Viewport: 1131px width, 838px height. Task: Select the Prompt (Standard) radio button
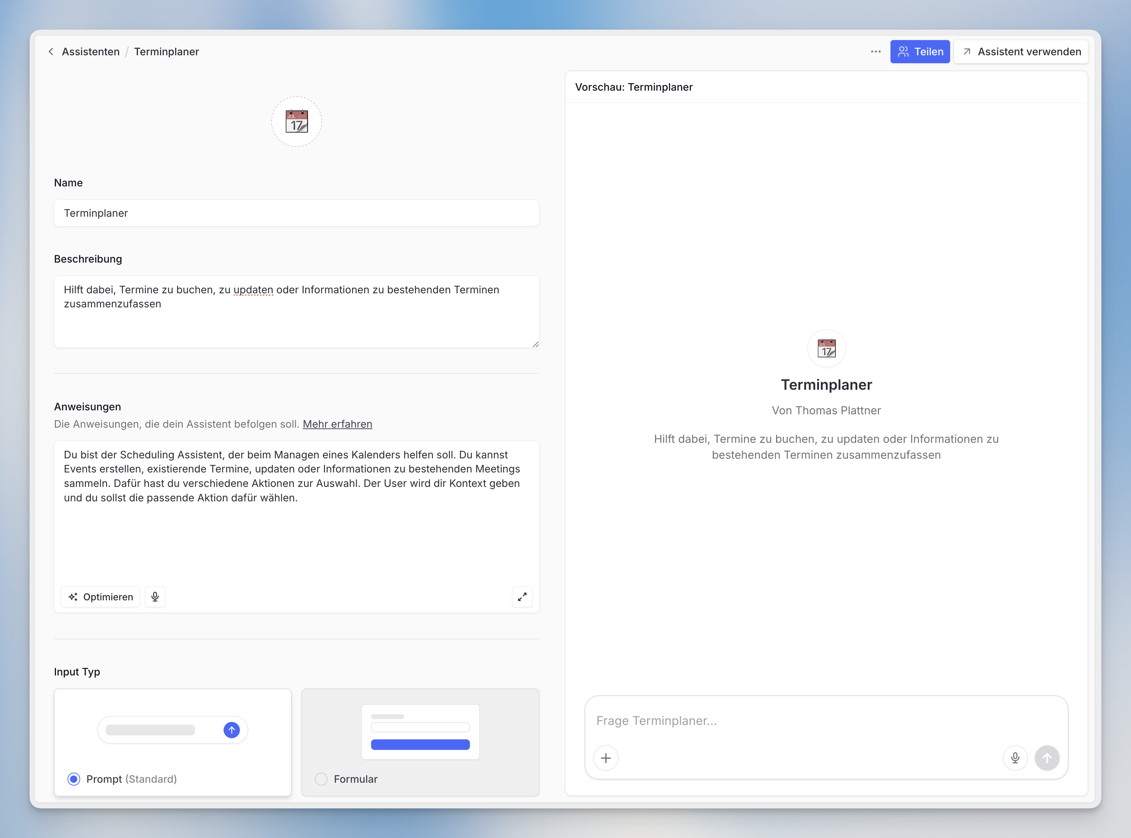point(74,779)
